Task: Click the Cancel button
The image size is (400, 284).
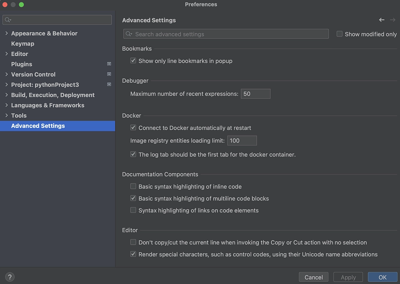Action: [x=313, y=277]
